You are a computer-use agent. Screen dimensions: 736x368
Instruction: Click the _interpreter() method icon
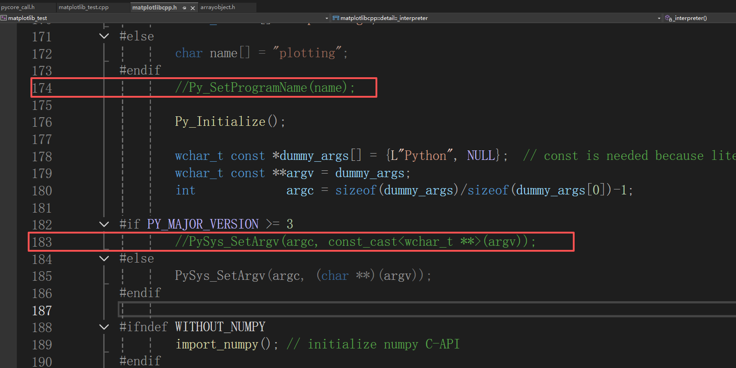point(668,18)
